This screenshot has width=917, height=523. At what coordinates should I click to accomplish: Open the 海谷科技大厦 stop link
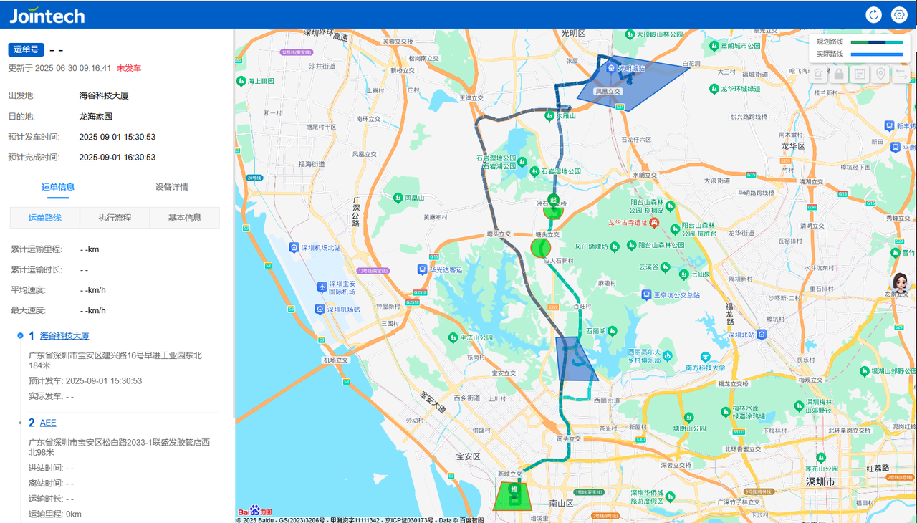pos(64,335)
